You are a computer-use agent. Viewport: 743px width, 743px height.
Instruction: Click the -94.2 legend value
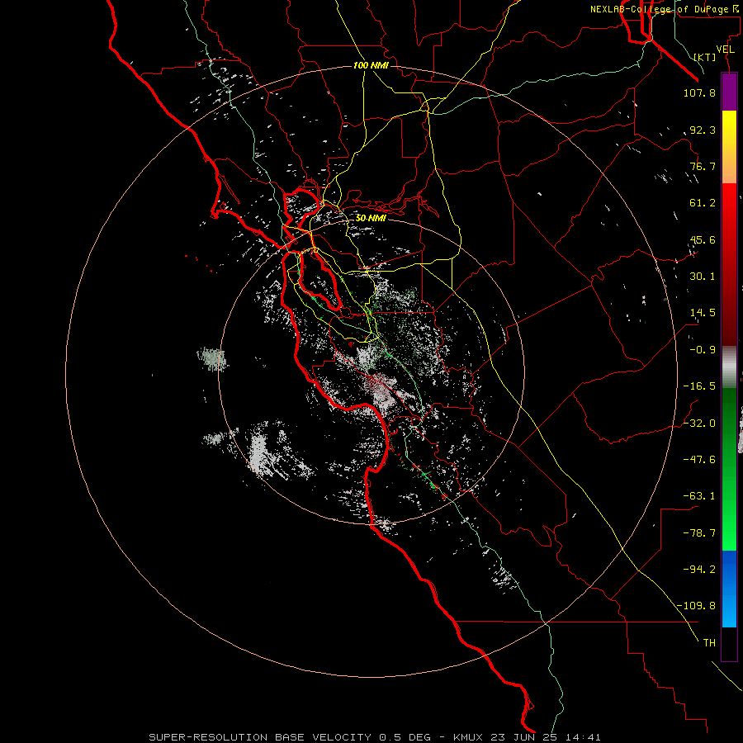pyautogui.click(x=699, y=570)
